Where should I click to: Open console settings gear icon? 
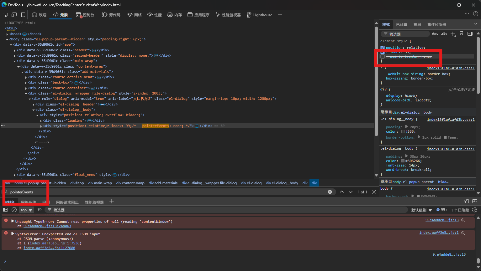pos(475,210)
